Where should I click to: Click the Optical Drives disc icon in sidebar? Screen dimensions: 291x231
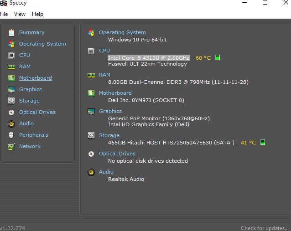pos(11,113)
